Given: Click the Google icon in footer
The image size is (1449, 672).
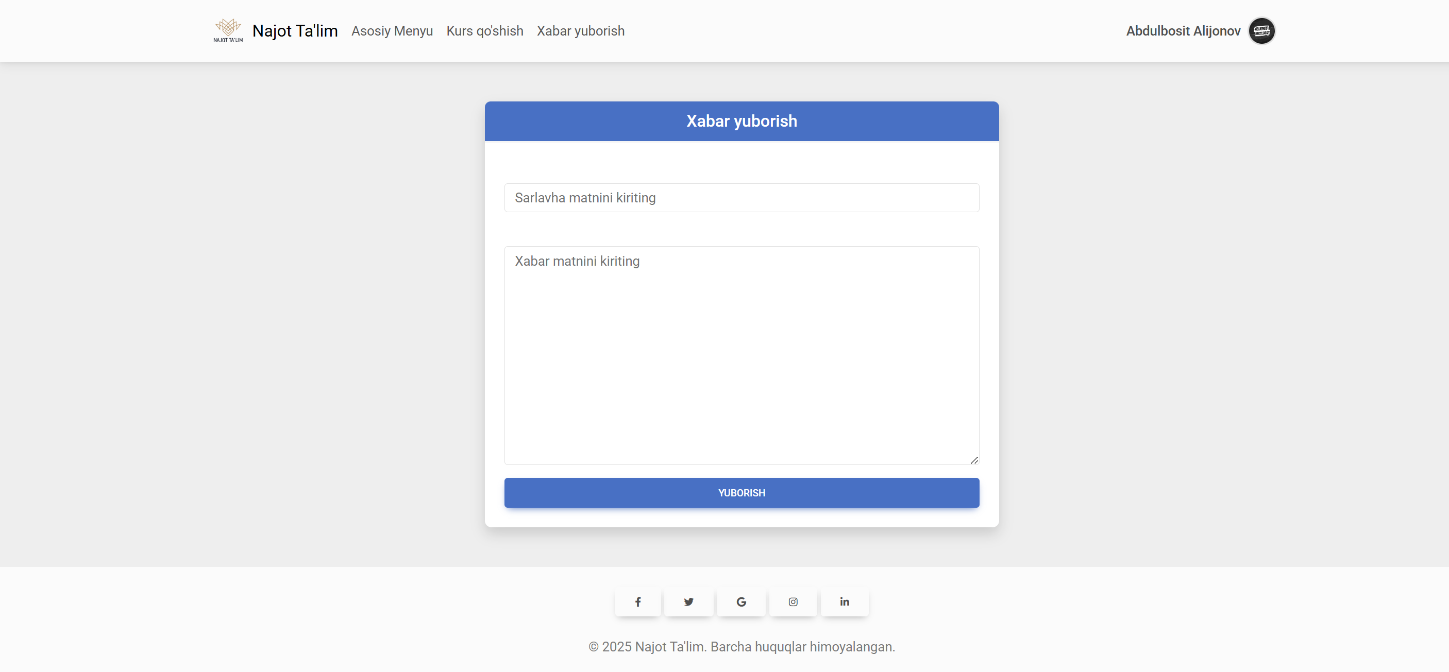Looking at the screenshot, I should [x=741, y=601].
